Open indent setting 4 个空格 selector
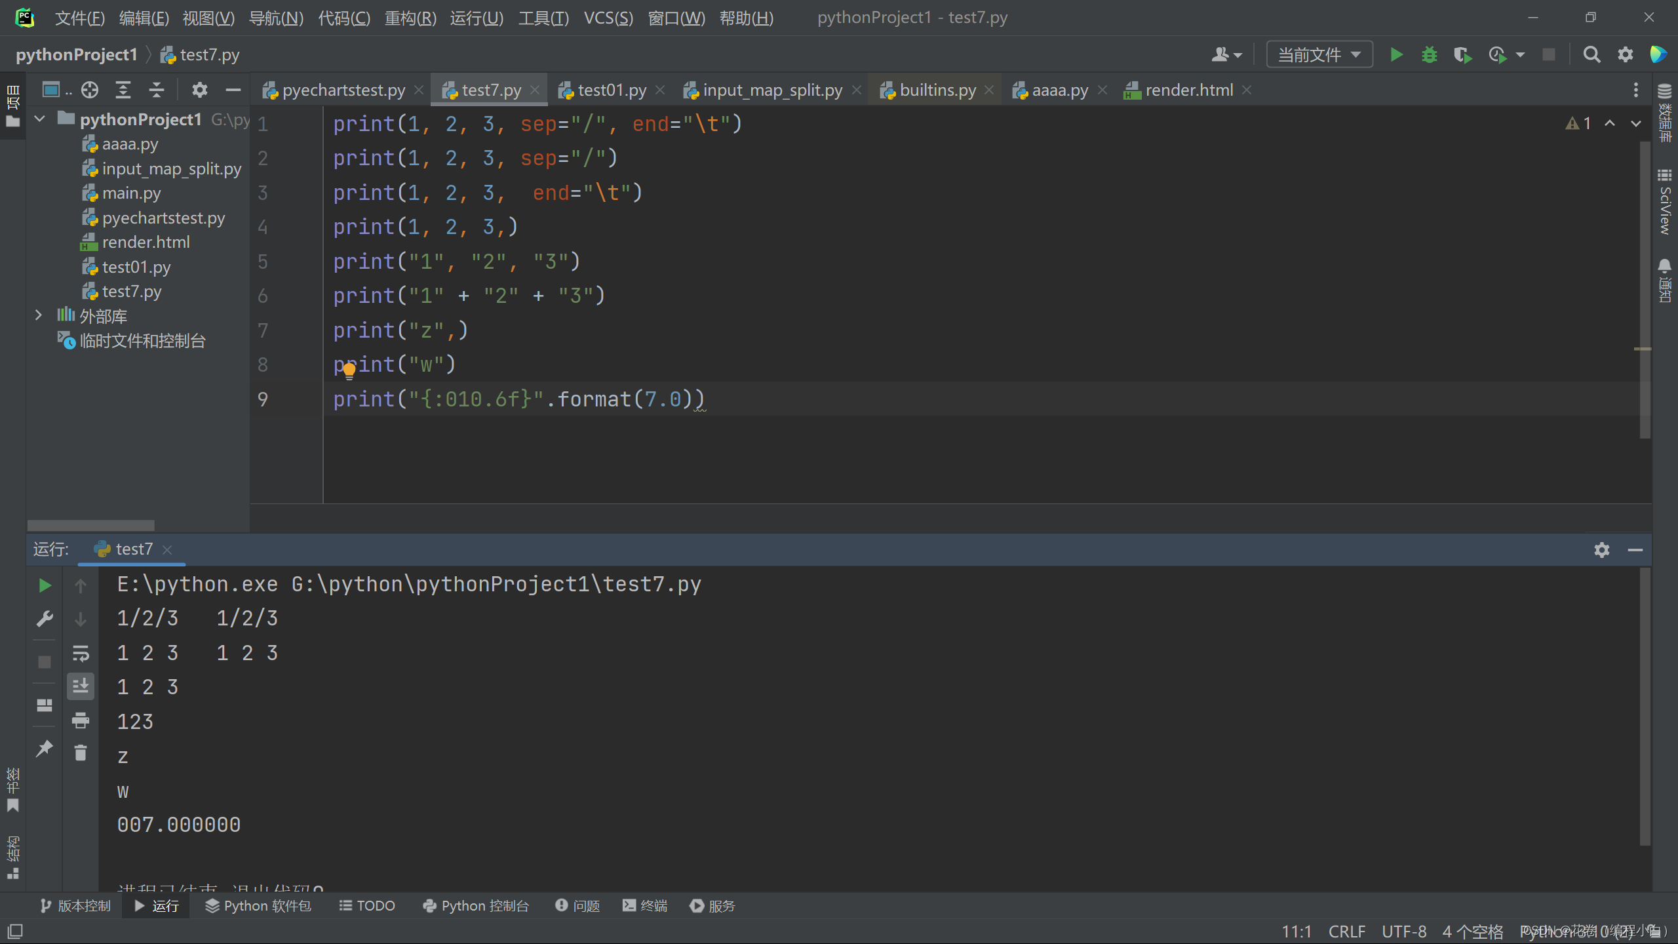The width and height of the screenshot is (1678, 944). [1472, 932]
